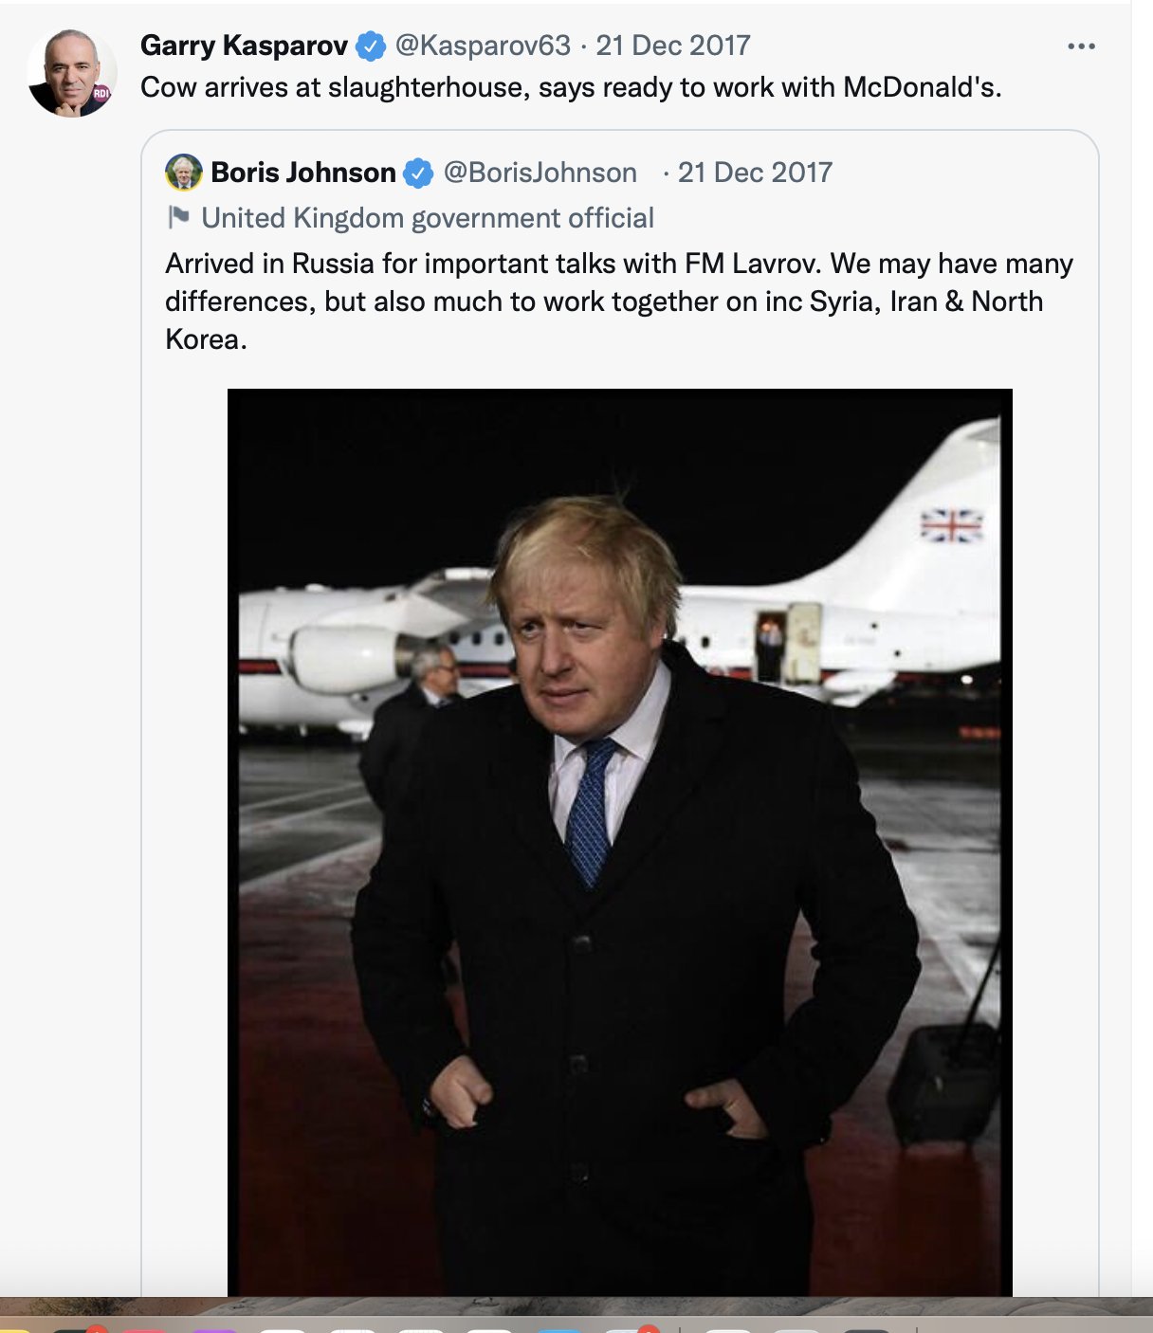This screenshot has width=1153, height=1333.
Task: Click the 'Cow arrives at slaughterhouse' tweet text
Action: click(571, 87)
